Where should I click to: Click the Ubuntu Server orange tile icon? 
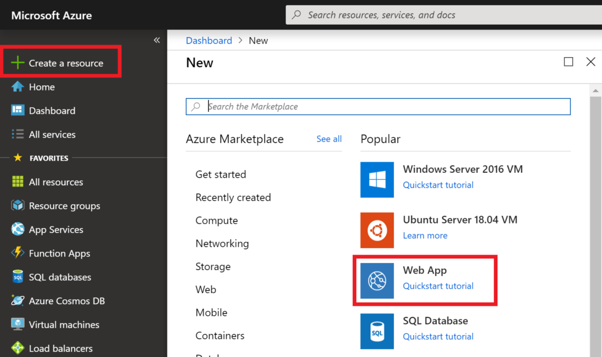click(377, 230)
